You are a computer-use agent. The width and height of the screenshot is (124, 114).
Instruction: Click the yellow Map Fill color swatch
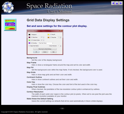49,34
